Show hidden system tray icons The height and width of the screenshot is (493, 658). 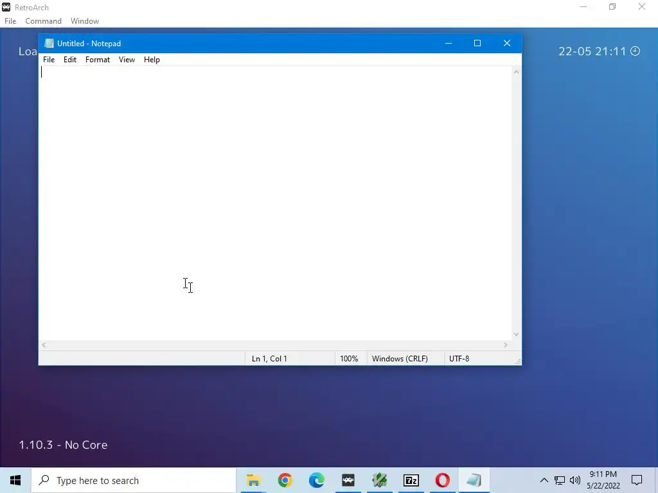(x=544, y=480)
